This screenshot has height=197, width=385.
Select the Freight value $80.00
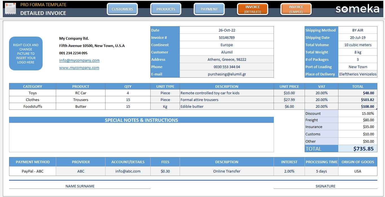(358, 120)
